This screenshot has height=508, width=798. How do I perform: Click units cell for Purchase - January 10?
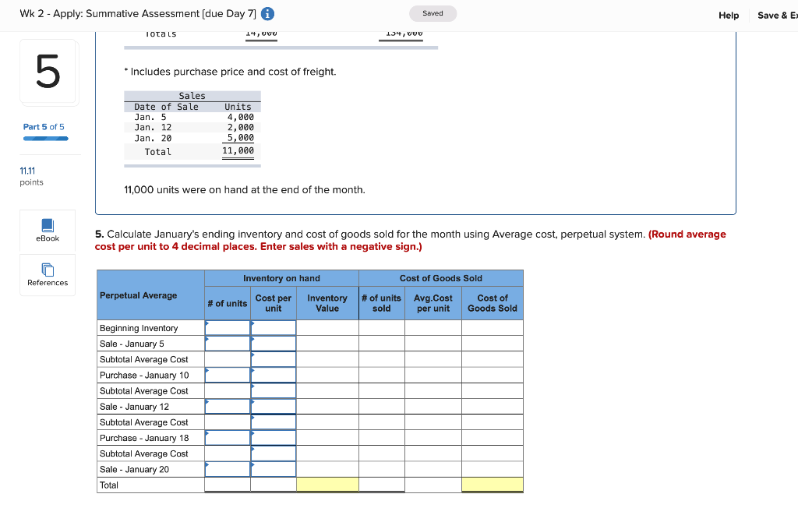point(227,375)
